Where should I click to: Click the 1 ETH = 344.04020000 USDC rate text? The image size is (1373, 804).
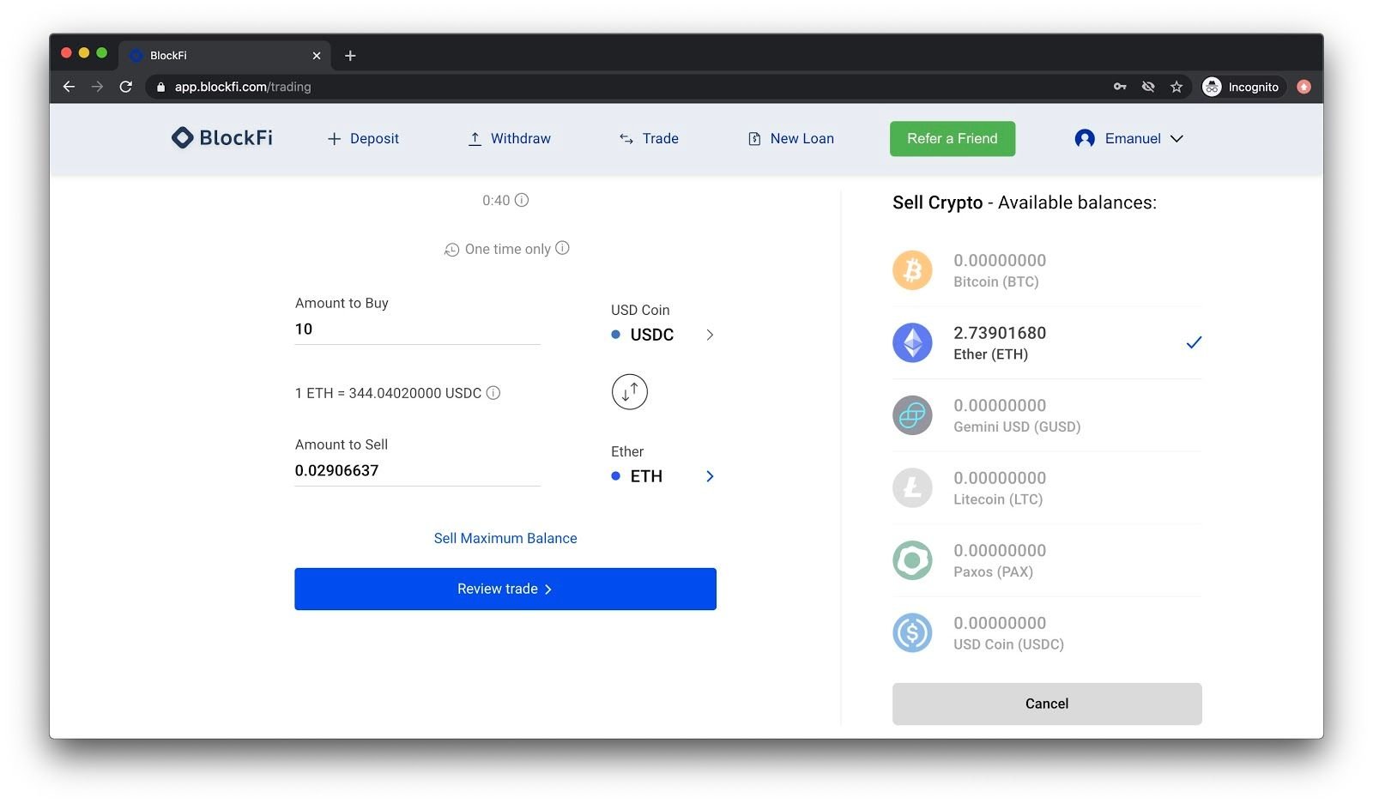click(388, 393)
